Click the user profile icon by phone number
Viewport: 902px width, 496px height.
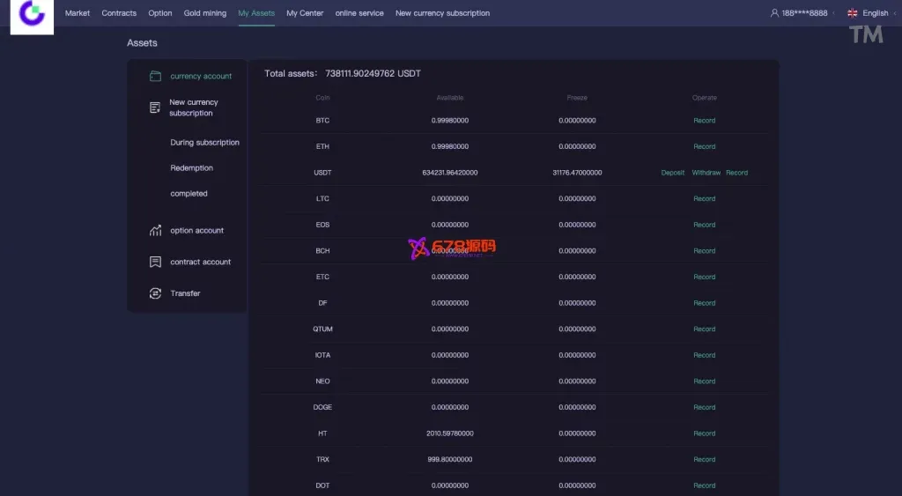point(774,13)
